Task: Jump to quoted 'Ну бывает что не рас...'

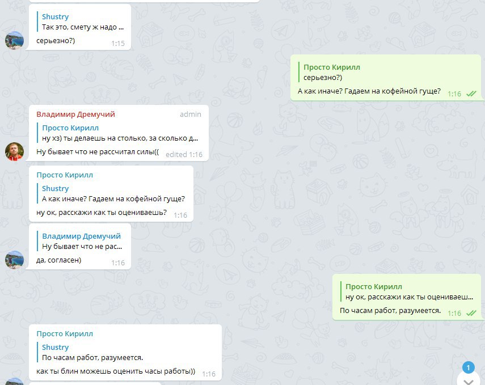Action: click(x=82, y=241)
